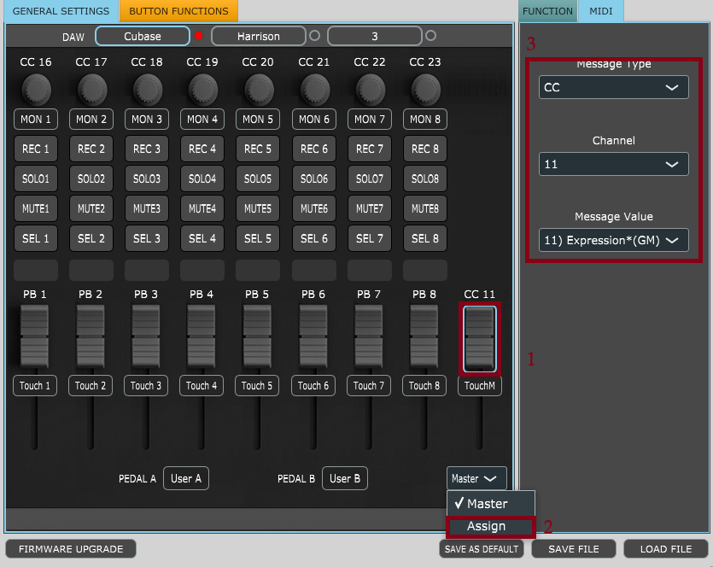Image resolution: width=713 pixels, height=567 pixels.
Task: Click blank button below SEL 8
Action: pyautogui.click(x=424, y=270)
